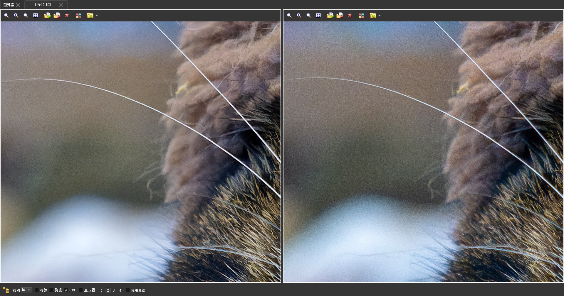The width and height of the screenshot is (564, 296).
Task: Expand the folder dropdown arrow in right pane
Action: (x=380, y=16)
